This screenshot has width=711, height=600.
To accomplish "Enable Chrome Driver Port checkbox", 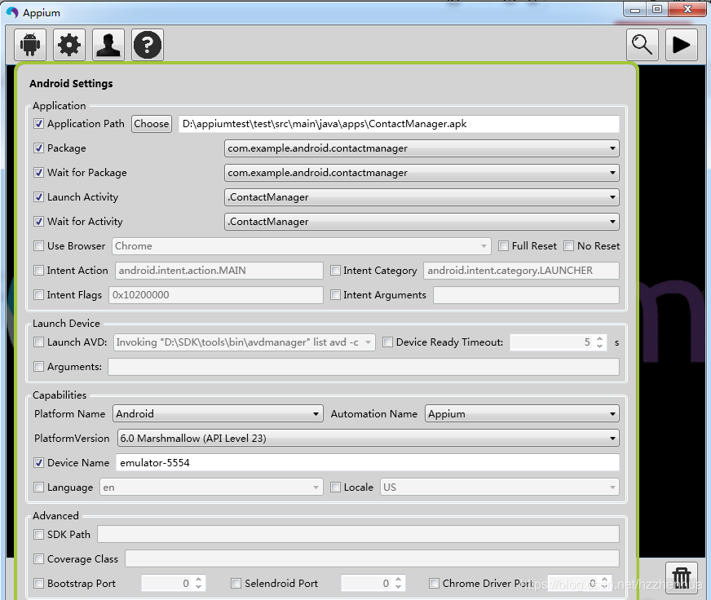I will pos(435,583).
